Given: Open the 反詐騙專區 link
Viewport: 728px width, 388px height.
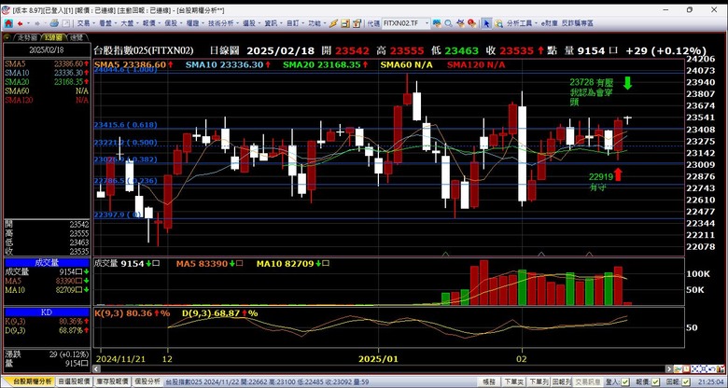Looking at the screenshot, I should pos(577,23).
